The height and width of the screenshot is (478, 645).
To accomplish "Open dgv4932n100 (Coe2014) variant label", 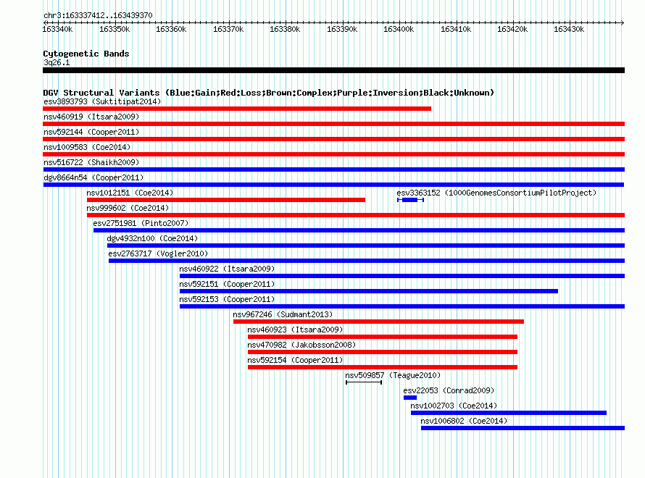I will (152, 238).
